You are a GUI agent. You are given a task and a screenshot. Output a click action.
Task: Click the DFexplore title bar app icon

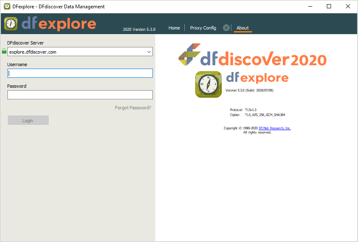click(7, 7)
